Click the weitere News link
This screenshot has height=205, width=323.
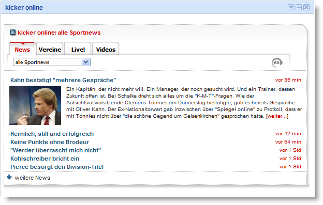point(32,178)
